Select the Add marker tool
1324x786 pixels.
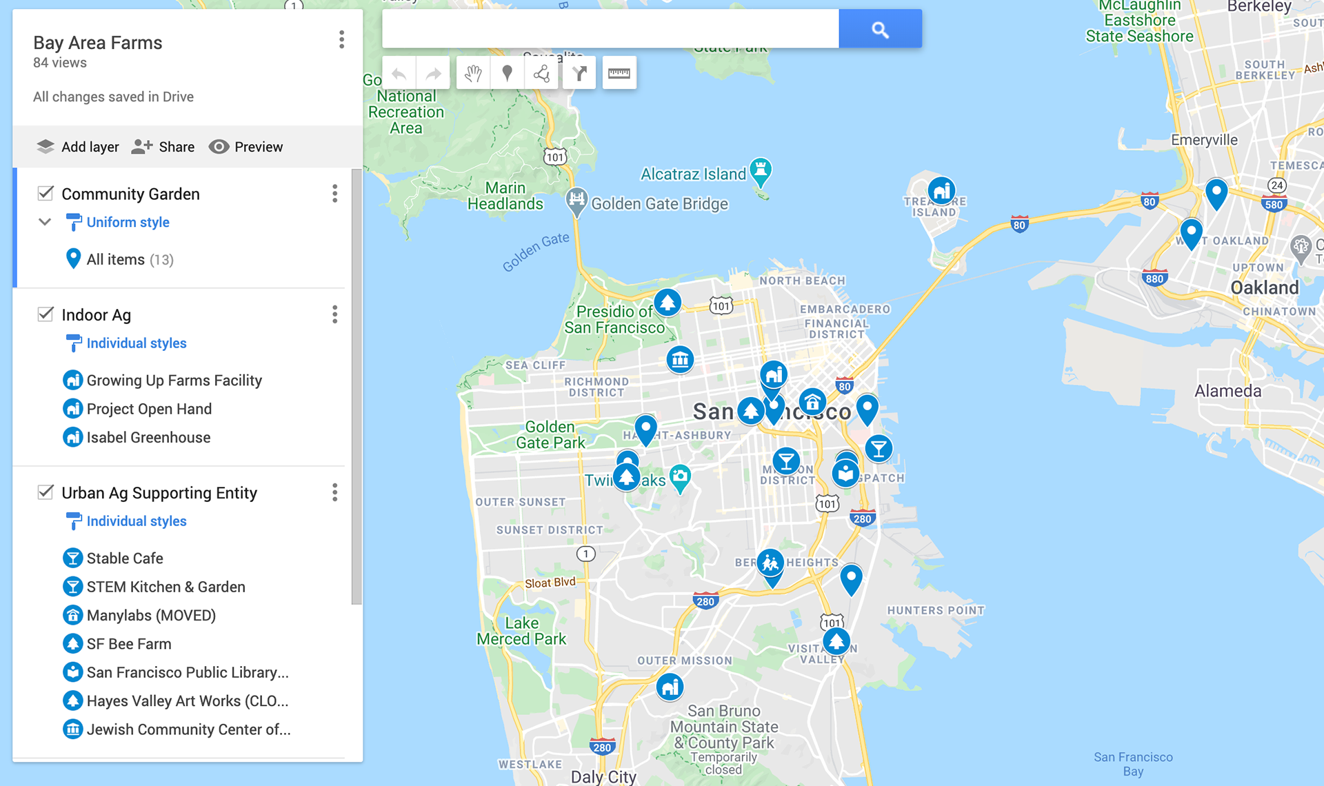pos(507,73)
